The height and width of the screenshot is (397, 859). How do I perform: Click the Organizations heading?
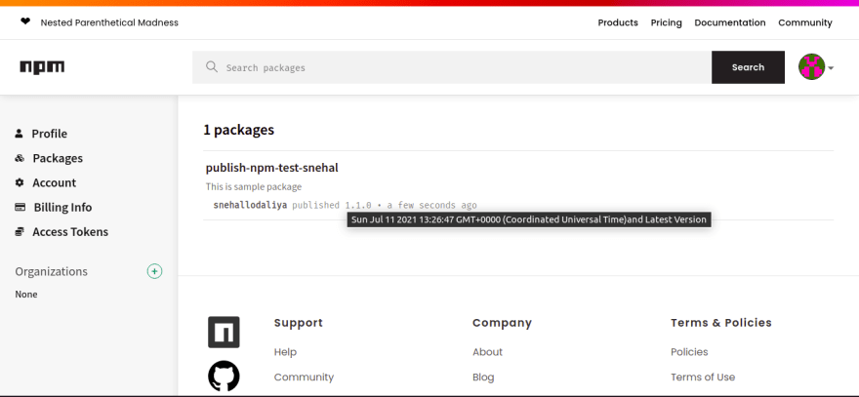tap(51, 271)
